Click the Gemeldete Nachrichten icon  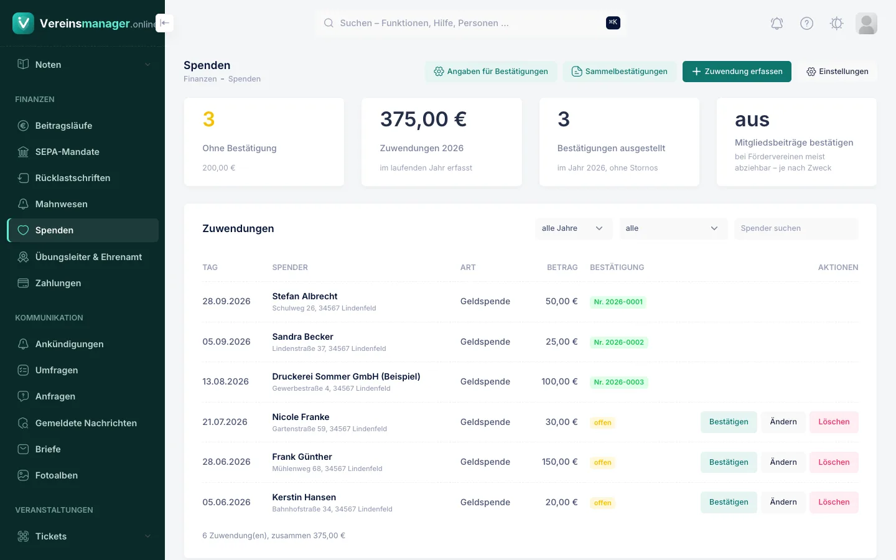coord(23,423)
